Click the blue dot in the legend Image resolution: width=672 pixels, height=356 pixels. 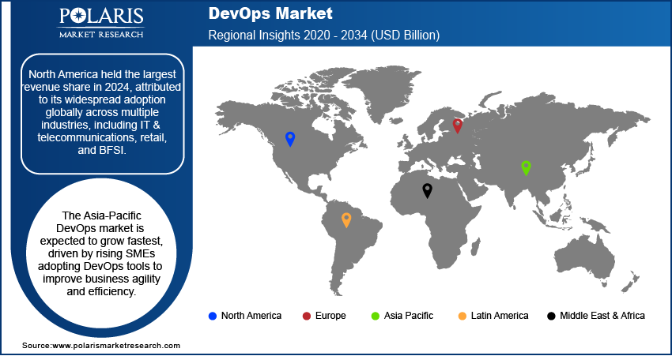point(212,316)
